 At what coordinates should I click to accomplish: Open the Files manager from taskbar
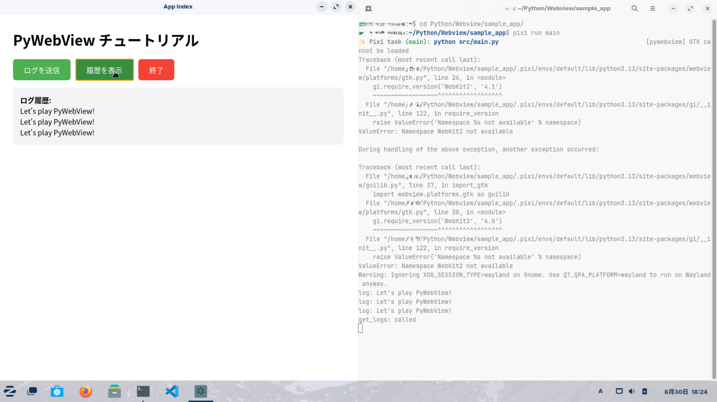coord(114,391)
